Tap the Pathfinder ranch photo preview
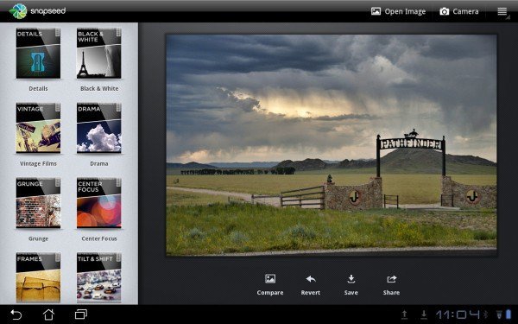The height and width of the screenshot is (324, 518). pos(332,145)
